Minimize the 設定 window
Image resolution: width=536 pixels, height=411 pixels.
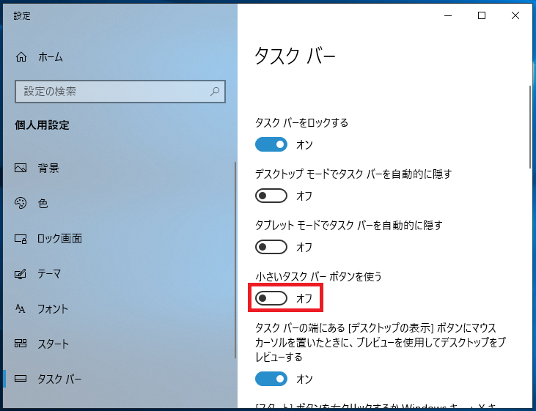coord(448,15)
